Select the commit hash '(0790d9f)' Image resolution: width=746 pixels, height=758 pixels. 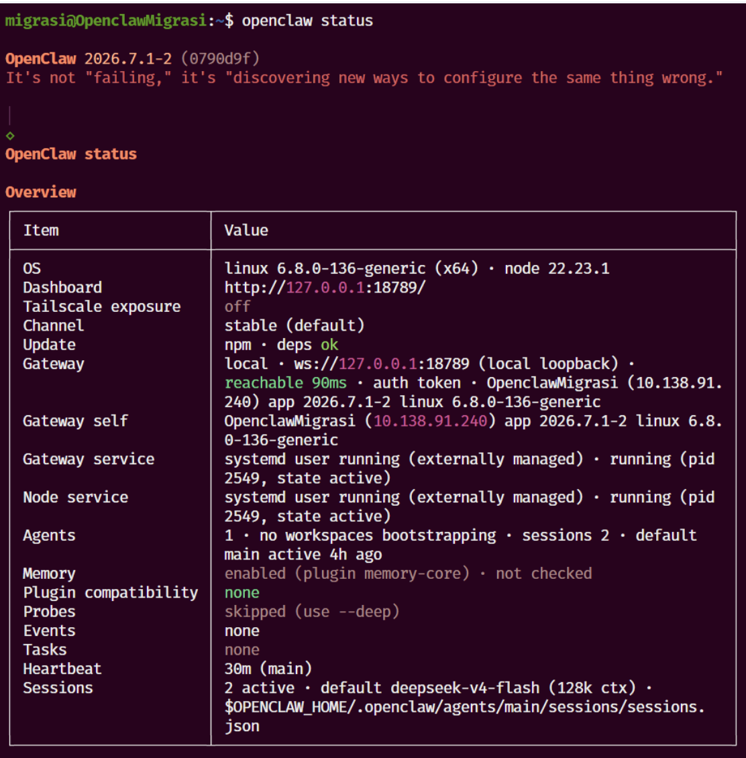click(220, 59)
